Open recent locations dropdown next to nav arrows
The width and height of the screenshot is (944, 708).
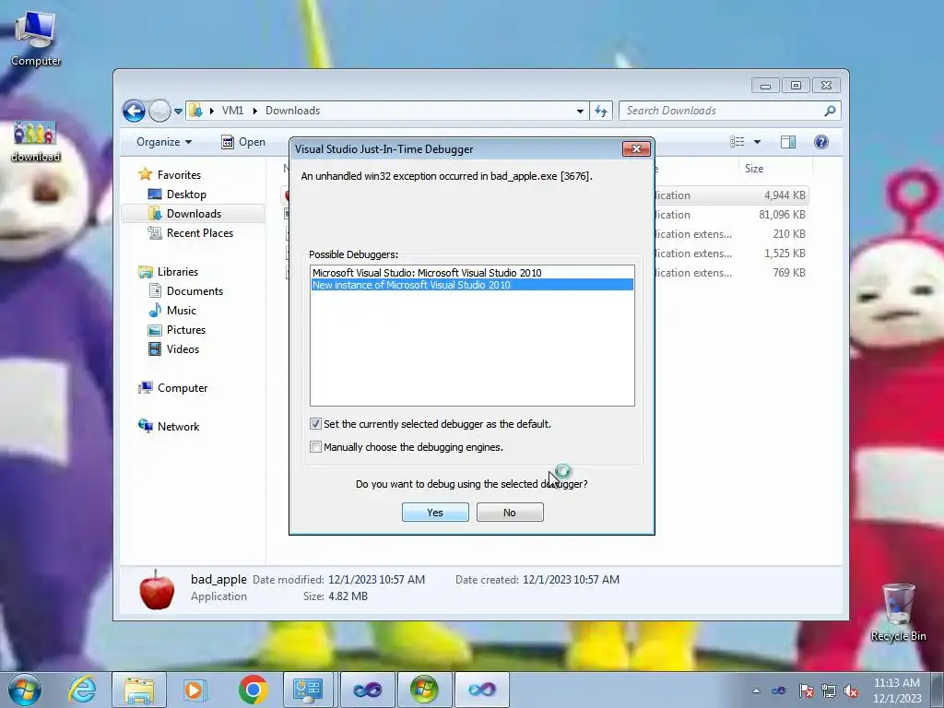(x=178, y=112)
